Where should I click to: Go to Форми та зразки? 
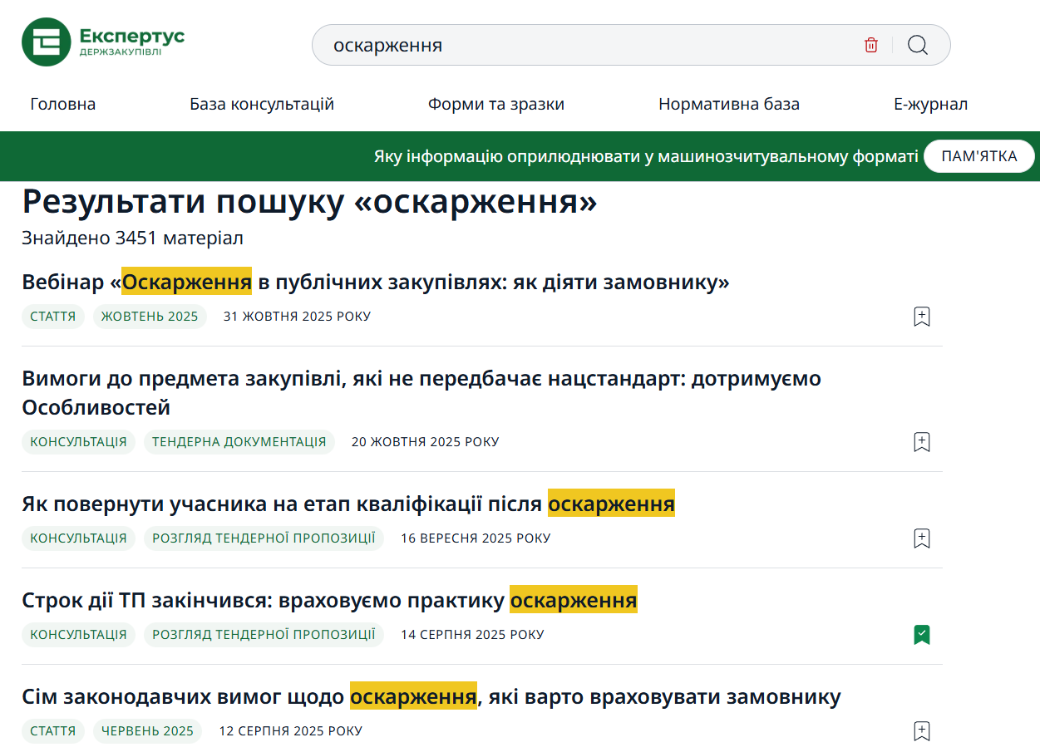point(496,104)
